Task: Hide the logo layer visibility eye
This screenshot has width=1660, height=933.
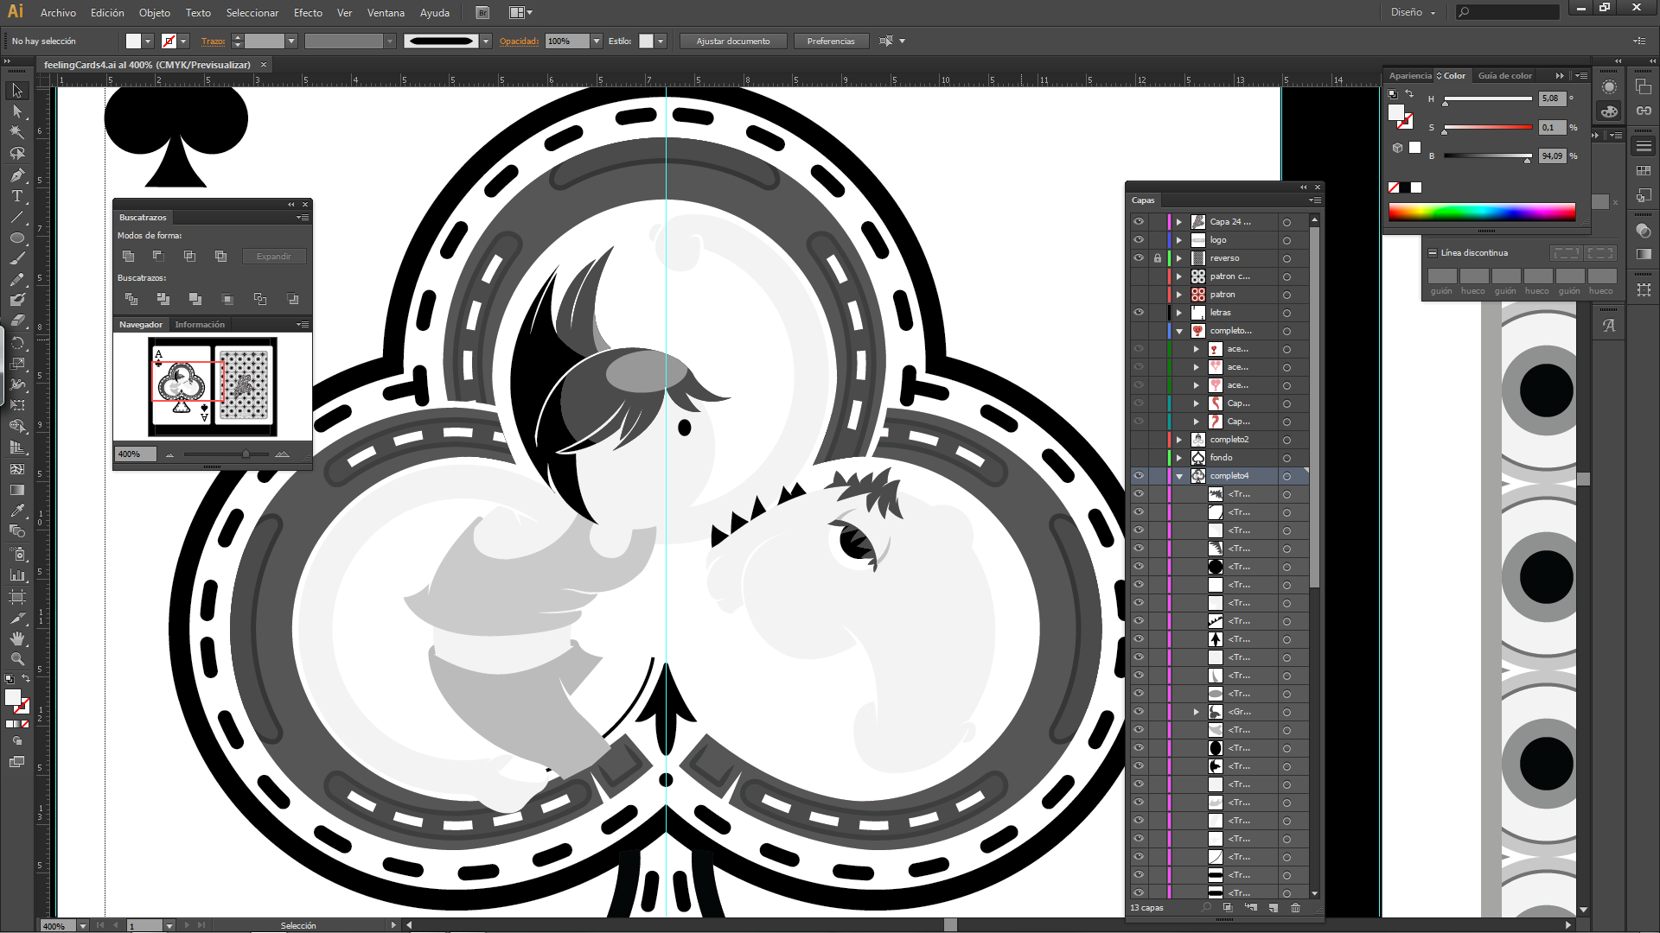Action: 1139,240
